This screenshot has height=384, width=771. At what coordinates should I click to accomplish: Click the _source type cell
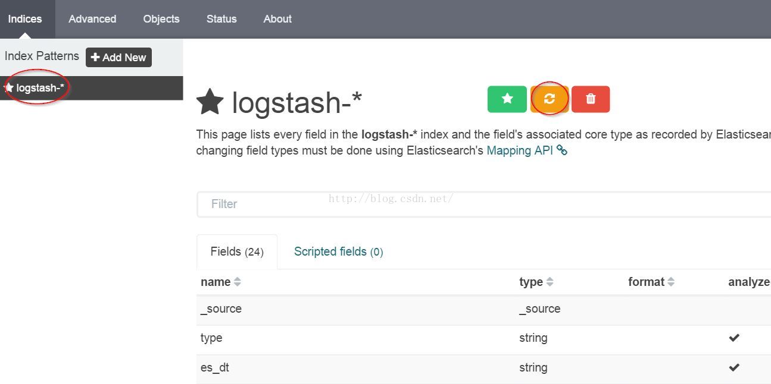point(539,309)
